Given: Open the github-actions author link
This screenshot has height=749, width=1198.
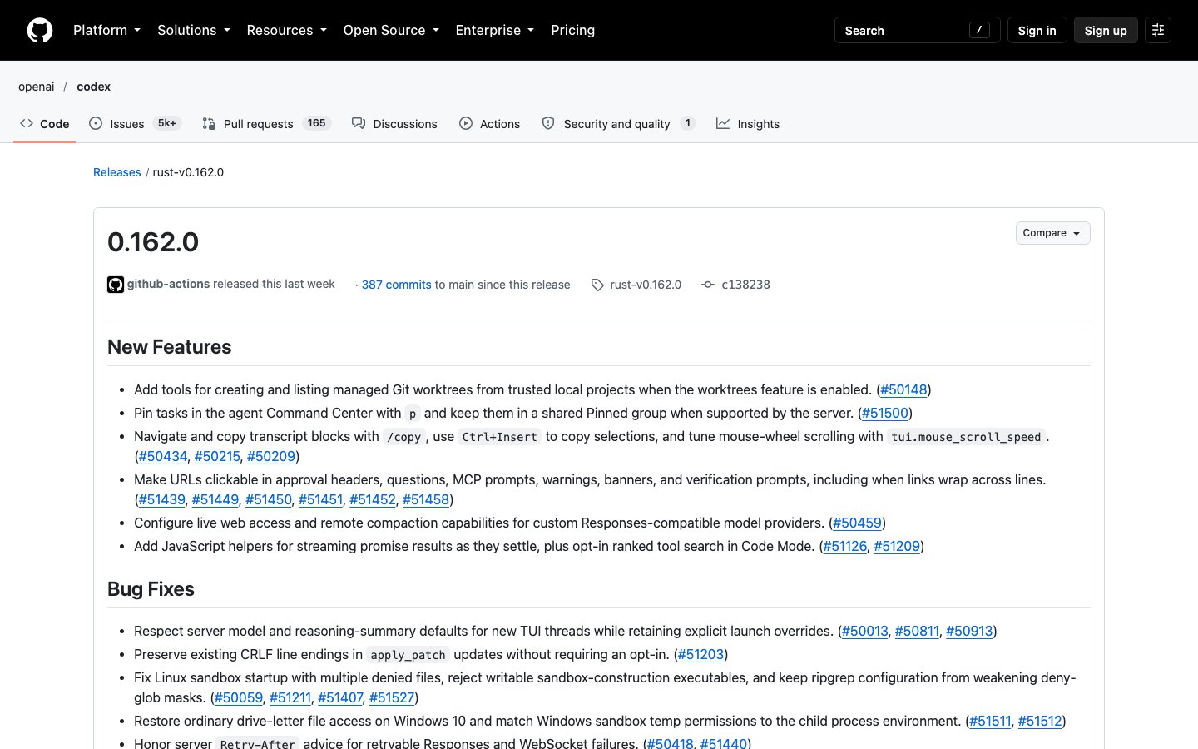Looking at the screenshot, I should point(168,284).
